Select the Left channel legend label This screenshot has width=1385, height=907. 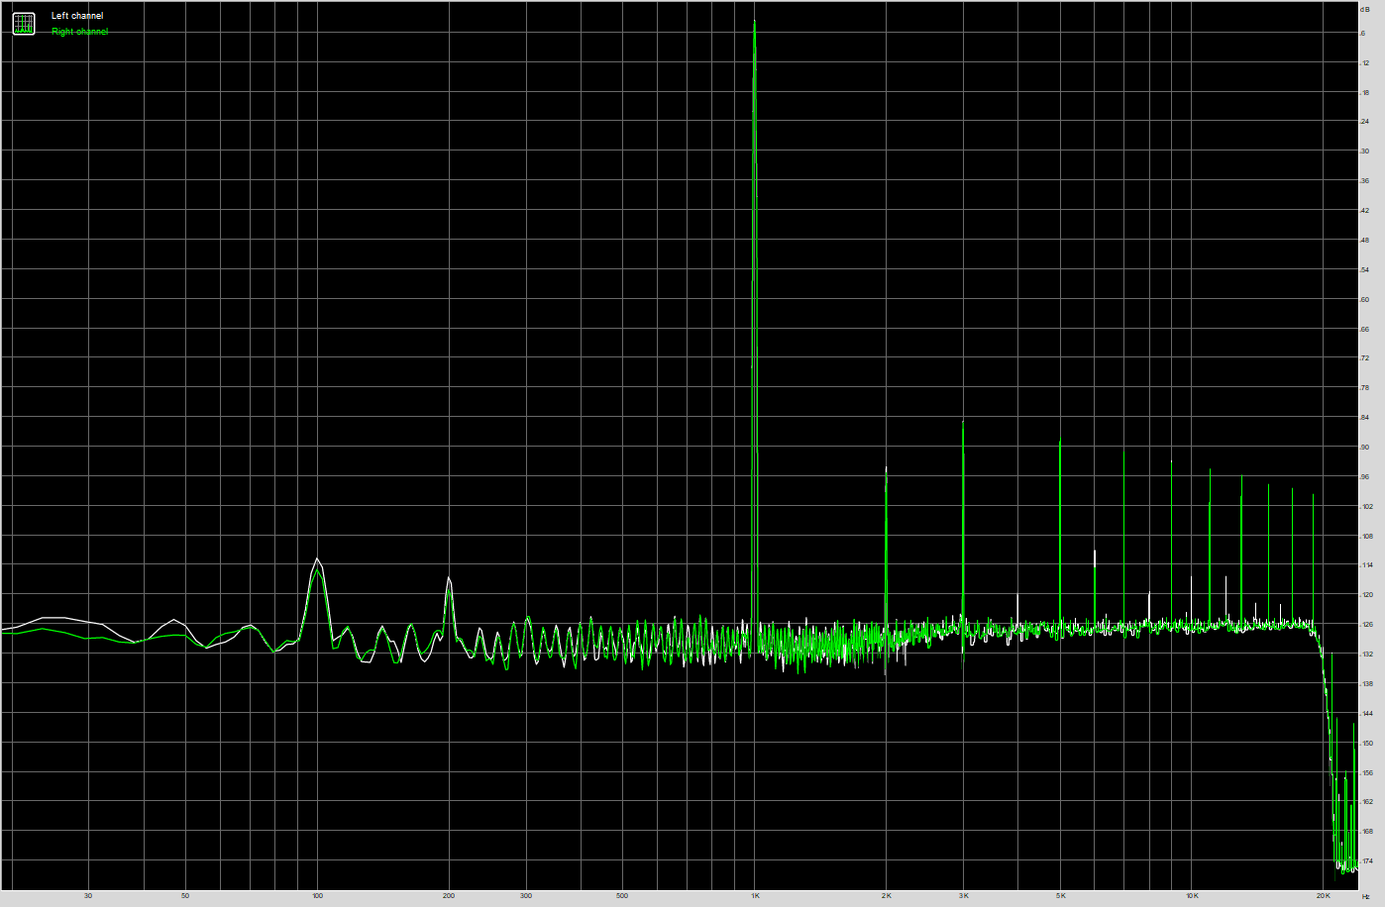(x=77, y=16)
